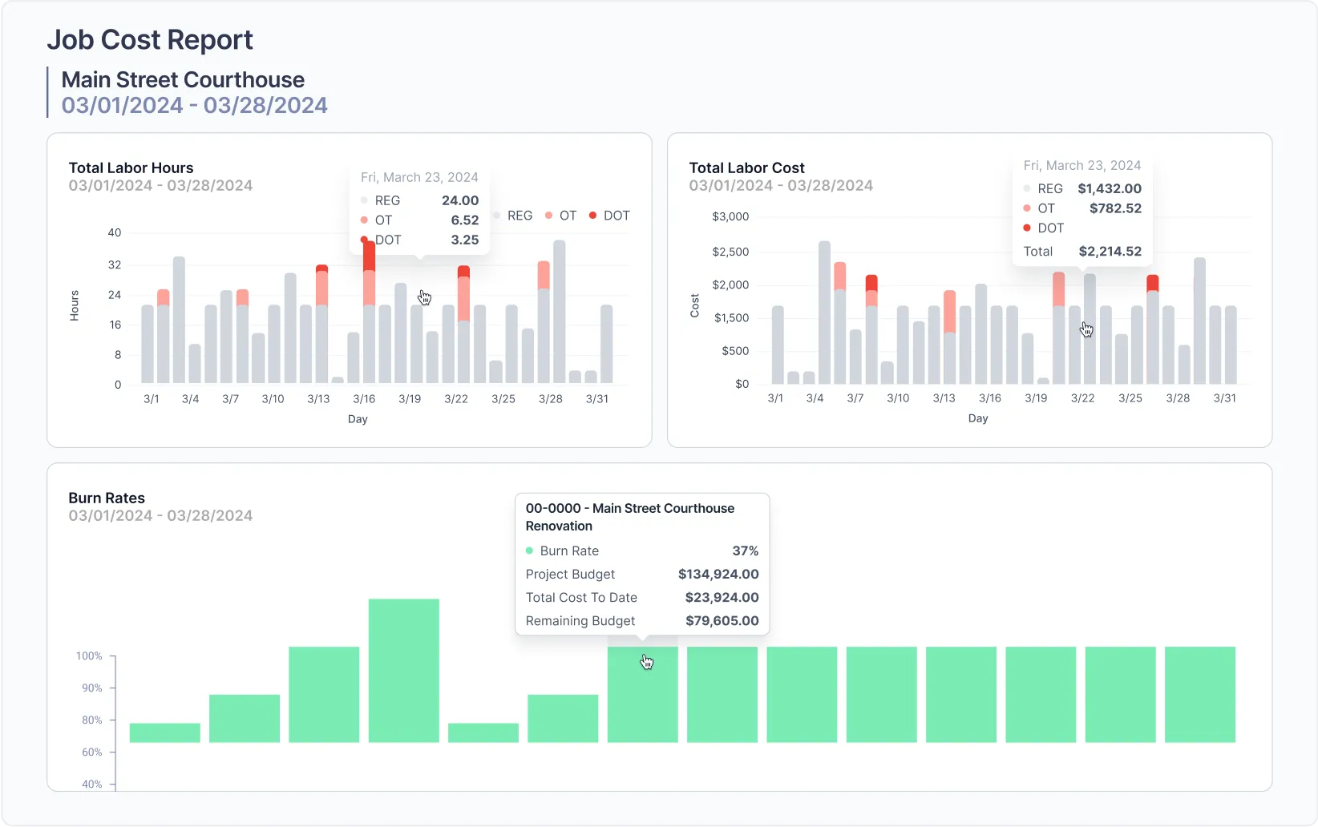Screen dimensions: 1318x827
Task: Click the 'Hours' y-axis title
Action: point(75,305)
